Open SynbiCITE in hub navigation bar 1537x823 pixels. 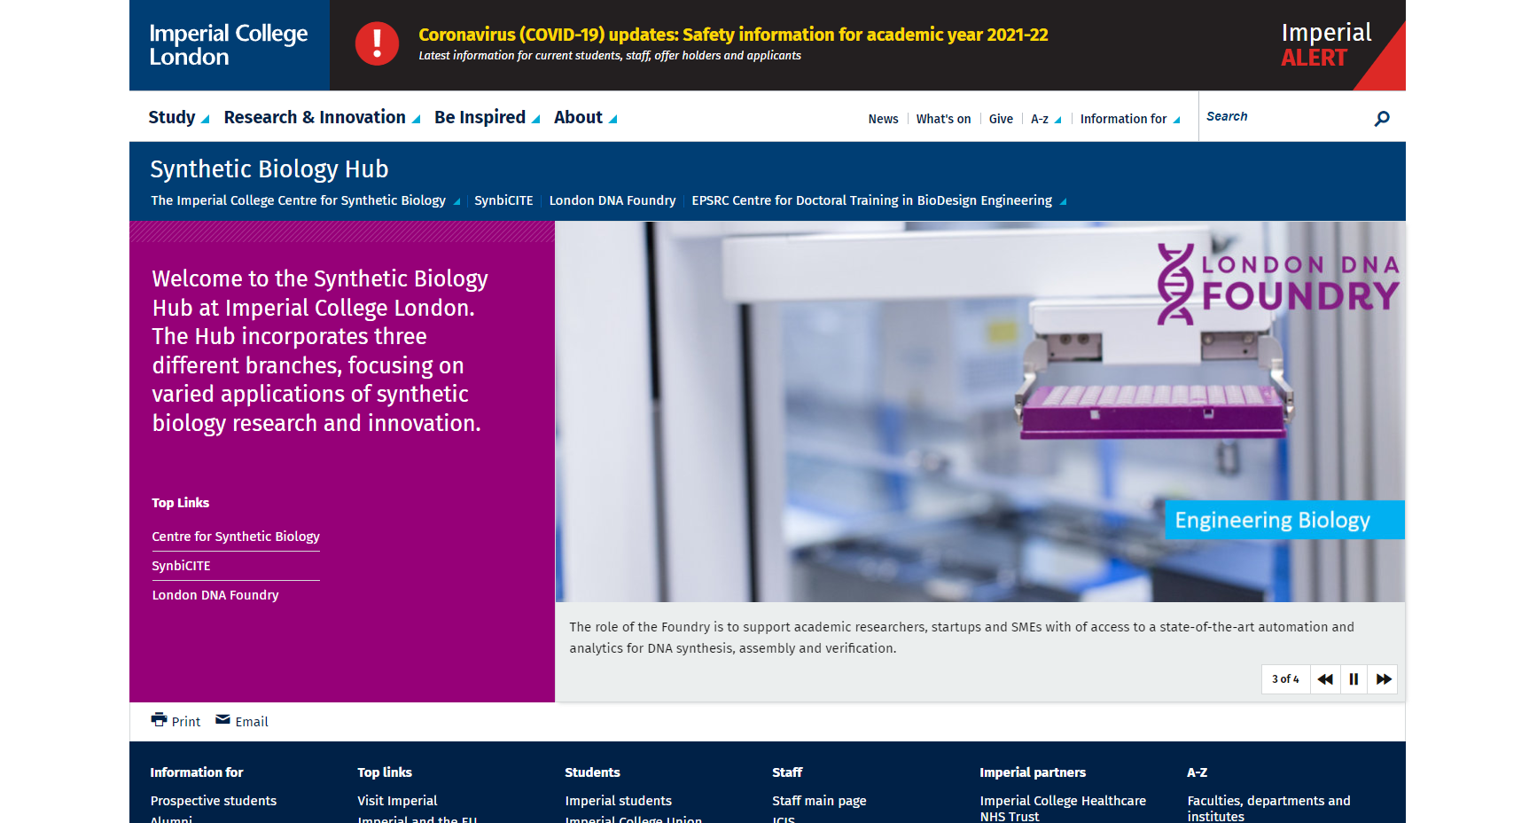click(x=503, y=200)
